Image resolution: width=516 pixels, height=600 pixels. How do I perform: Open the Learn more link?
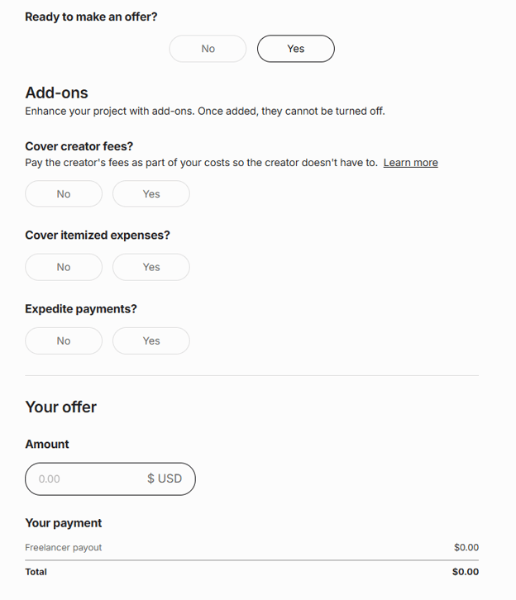coord(410,163)
